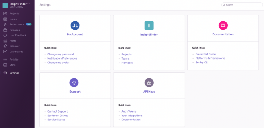
Task: Click the search magnifier icon
Action: [224, 5]
